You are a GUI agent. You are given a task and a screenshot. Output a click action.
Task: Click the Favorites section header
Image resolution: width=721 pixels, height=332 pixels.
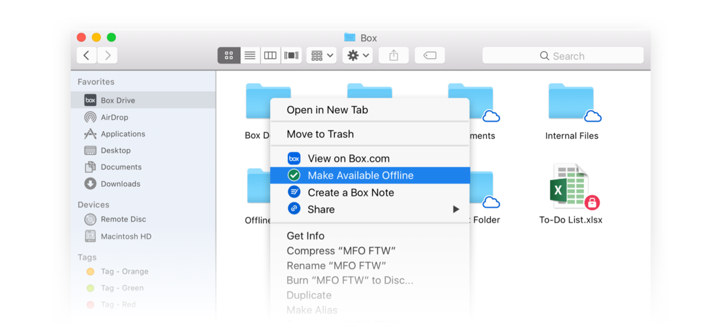[96, 82]
